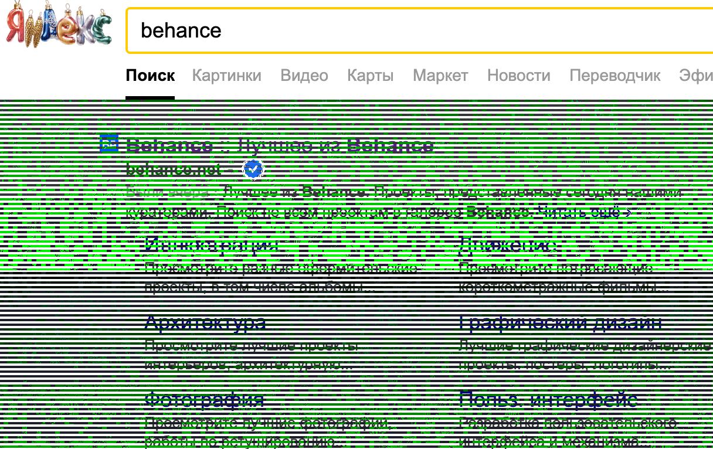Viewport: 713px width, 449px height.
Task: Open the Графический дизайн sitelink
Action: click(561, 322)
